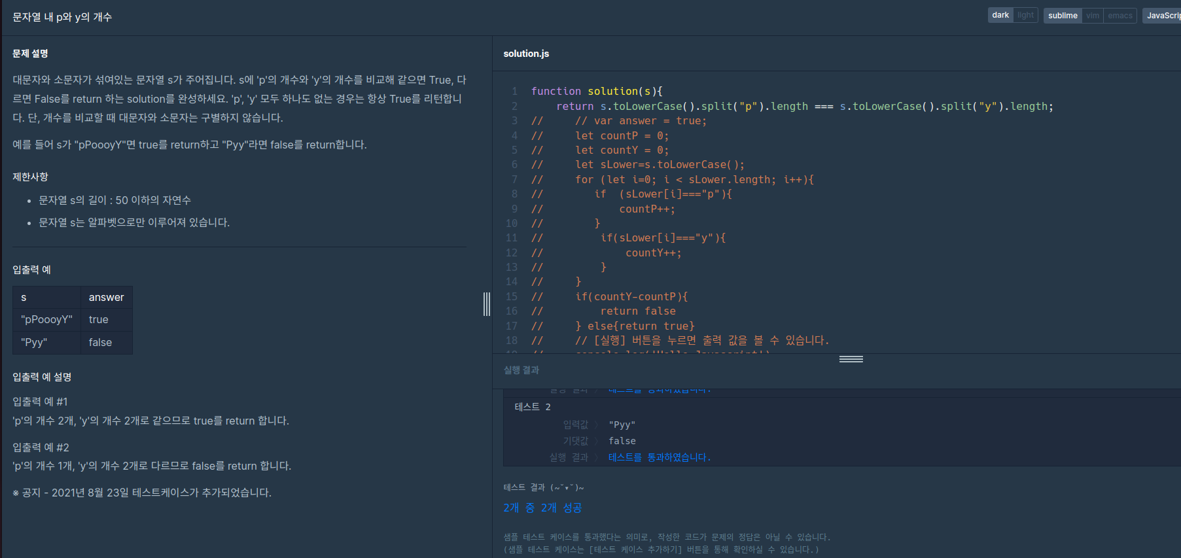Open the JavaScript language dropdown
Image resolution: width=1181 pixels, height=558 pixels.
1162,16
